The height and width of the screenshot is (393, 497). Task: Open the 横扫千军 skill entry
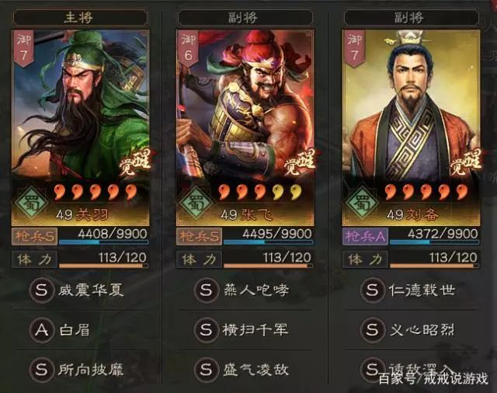(245, 330)
